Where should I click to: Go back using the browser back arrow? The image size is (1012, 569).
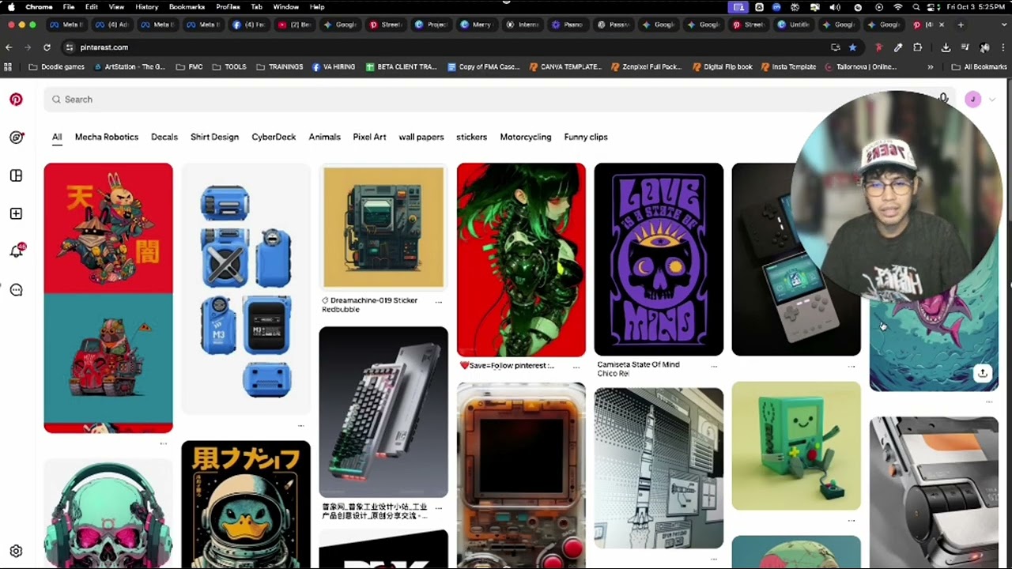click(x=9, y=47)
